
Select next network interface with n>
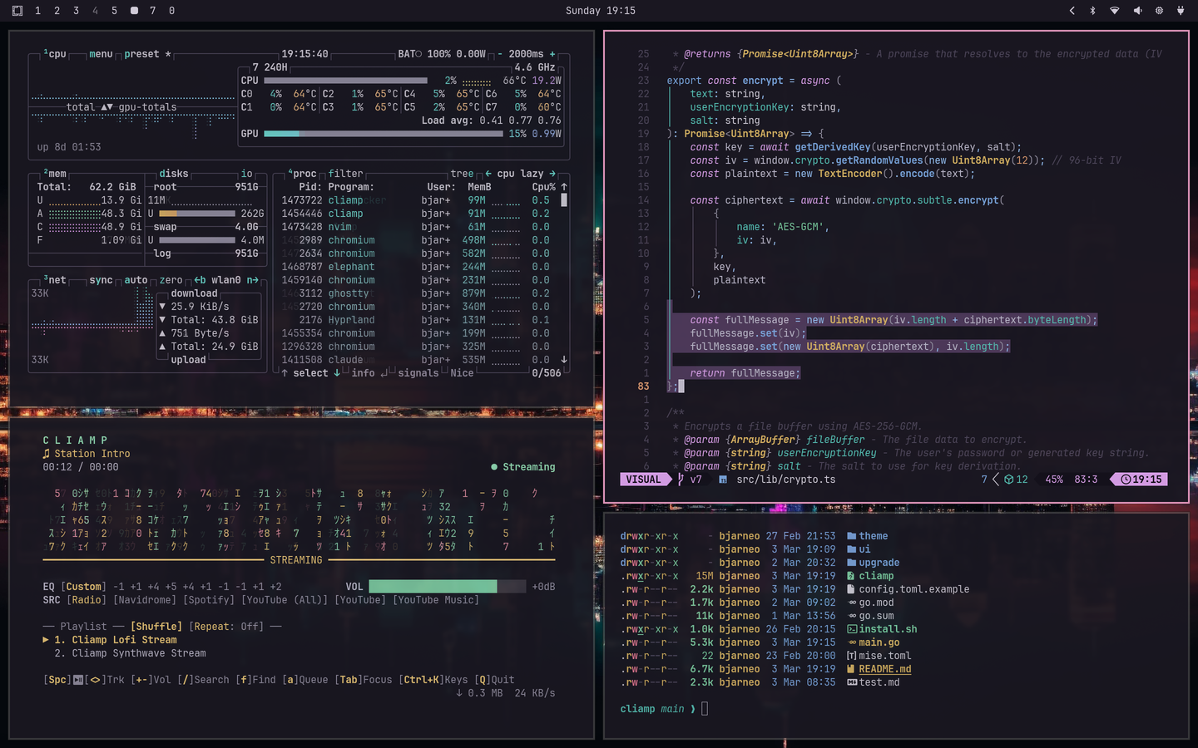(252, 280)
